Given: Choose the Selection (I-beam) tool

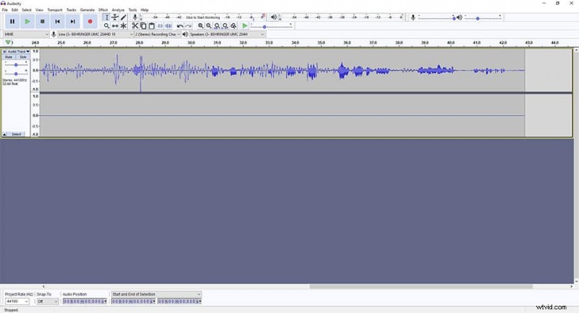Looking at the screenshot, I should pyautogui.click(x=106, y=17).
